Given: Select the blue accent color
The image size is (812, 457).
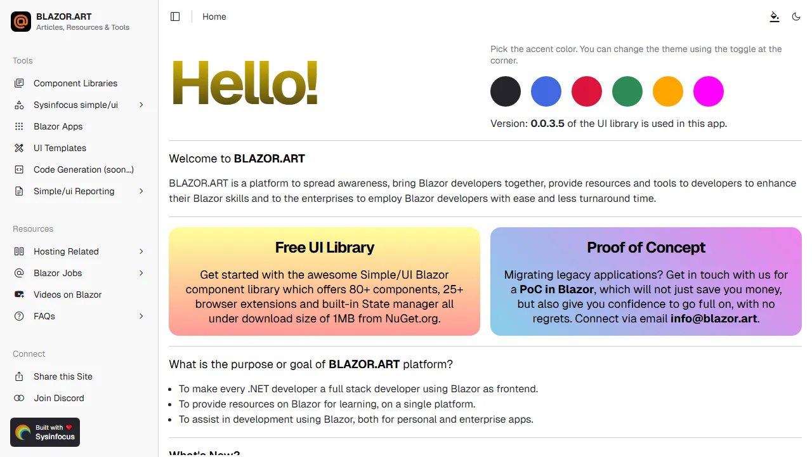Looking at the screenshot, I should (x=546, y=91).
